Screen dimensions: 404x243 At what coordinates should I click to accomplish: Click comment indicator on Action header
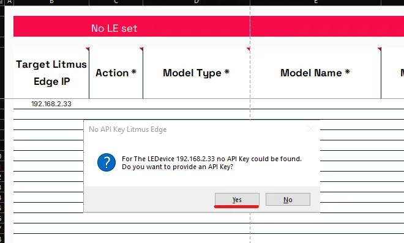141,49
